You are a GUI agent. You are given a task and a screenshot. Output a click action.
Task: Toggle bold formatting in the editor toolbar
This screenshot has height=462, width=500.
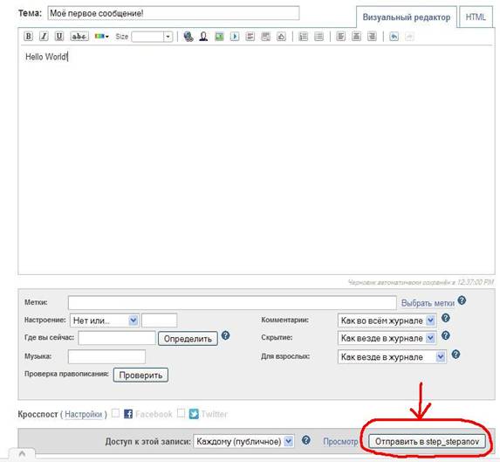(x=28, y=37)
